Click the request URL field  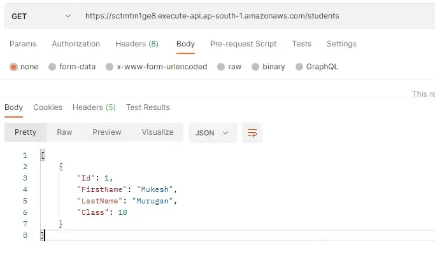[x=256, y=16]
